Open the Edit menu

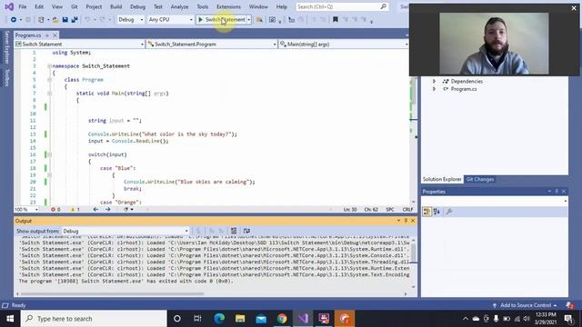point(39,6)
